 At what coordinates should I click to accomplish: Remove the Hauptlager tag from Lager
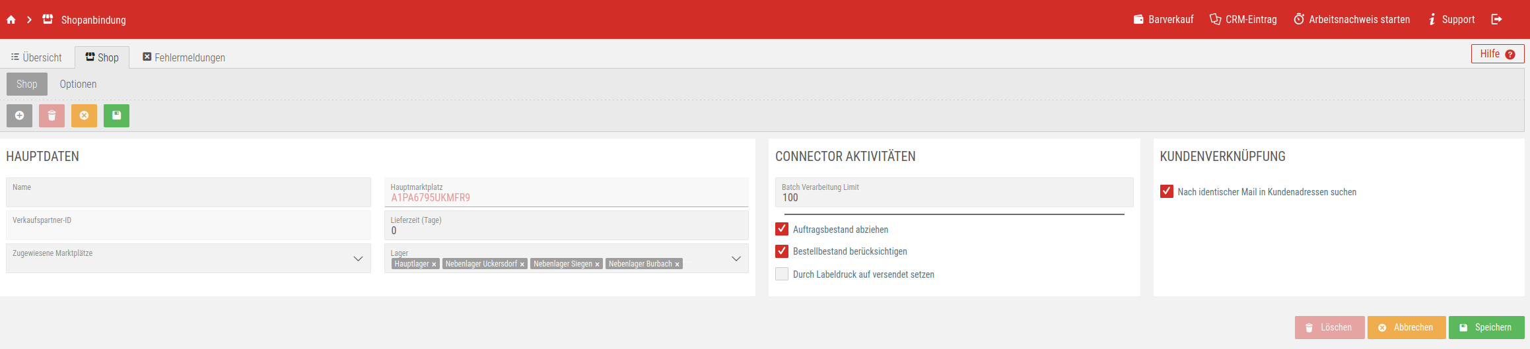(434, 265)
